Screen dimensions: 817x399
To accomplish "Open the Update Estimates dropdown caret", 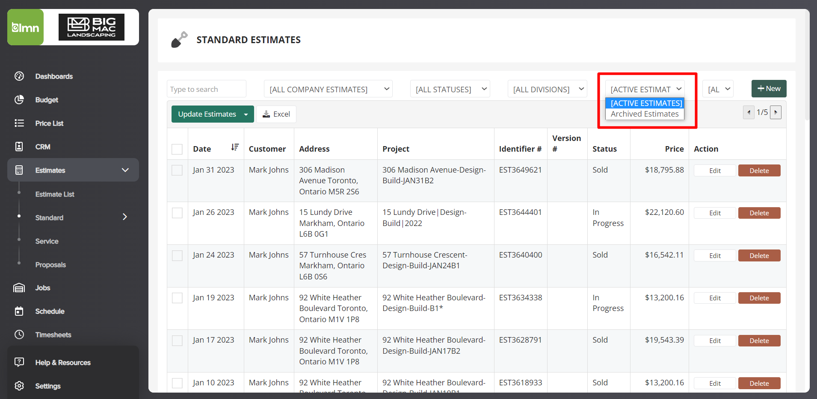I will point(246,114).
